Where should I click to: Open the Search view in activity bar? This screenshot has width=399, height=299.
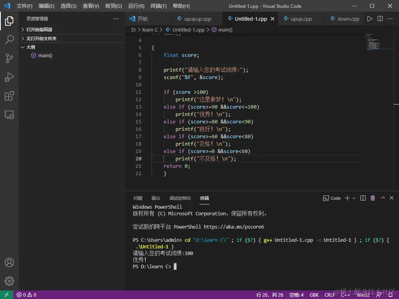click(x=9, y=39)
